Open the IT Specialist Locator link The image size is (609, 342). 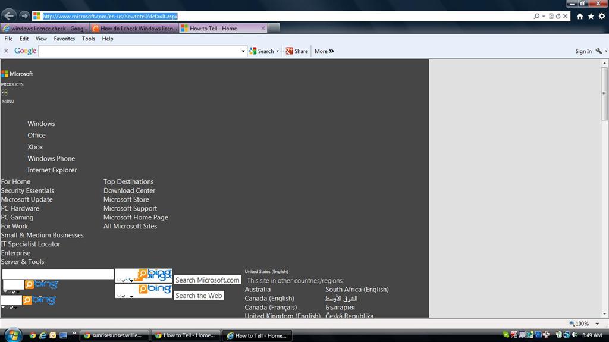pyautogui.click(x=31, y=244)
